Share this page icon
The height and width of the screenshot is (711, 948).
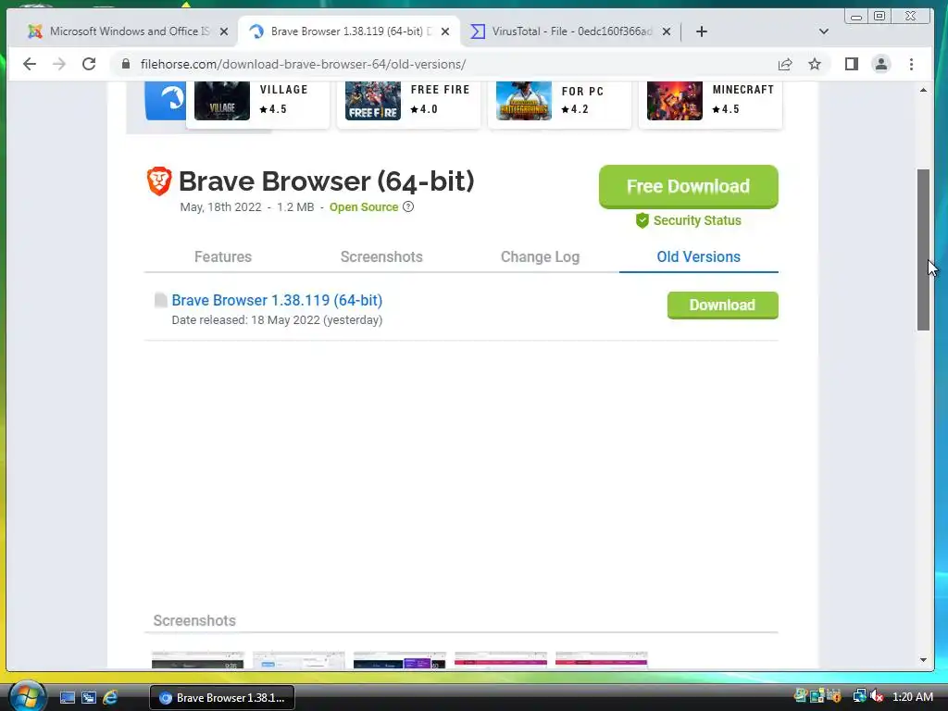[785, 64]
